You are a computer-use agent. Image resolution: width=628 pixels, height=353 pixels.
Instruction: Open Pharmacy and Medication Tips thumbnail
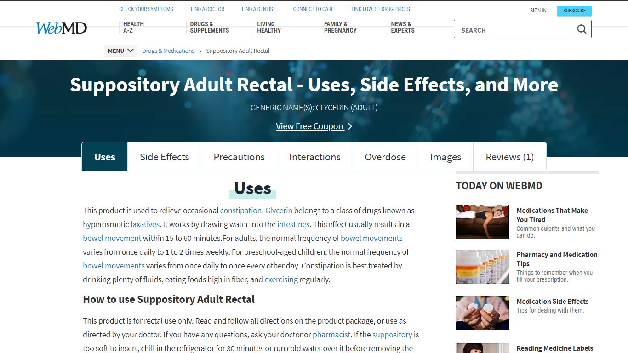click(482, 267)
